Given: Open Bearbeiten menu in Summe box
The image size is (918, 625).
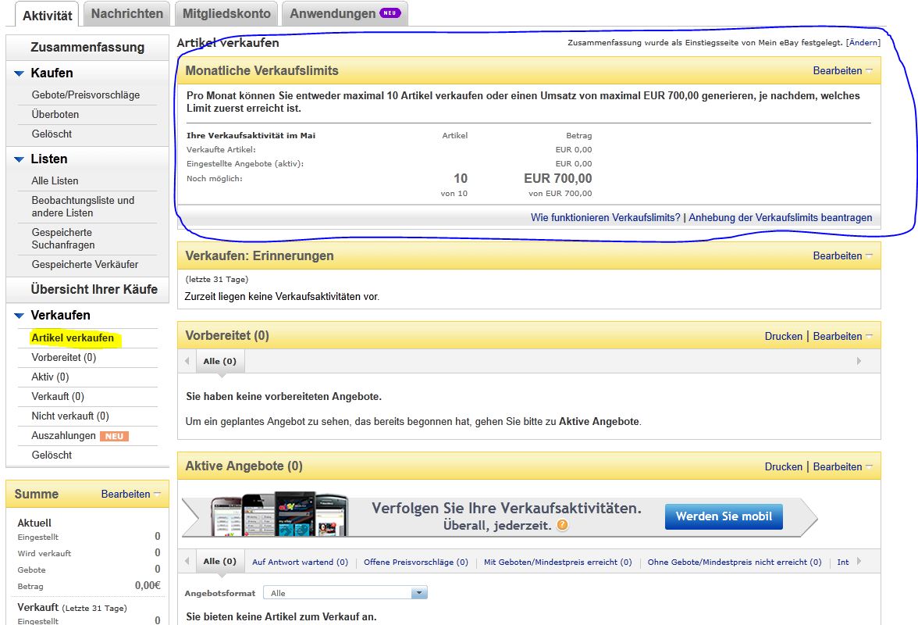Looking at the screenshot, I should [x=130, y=494].
